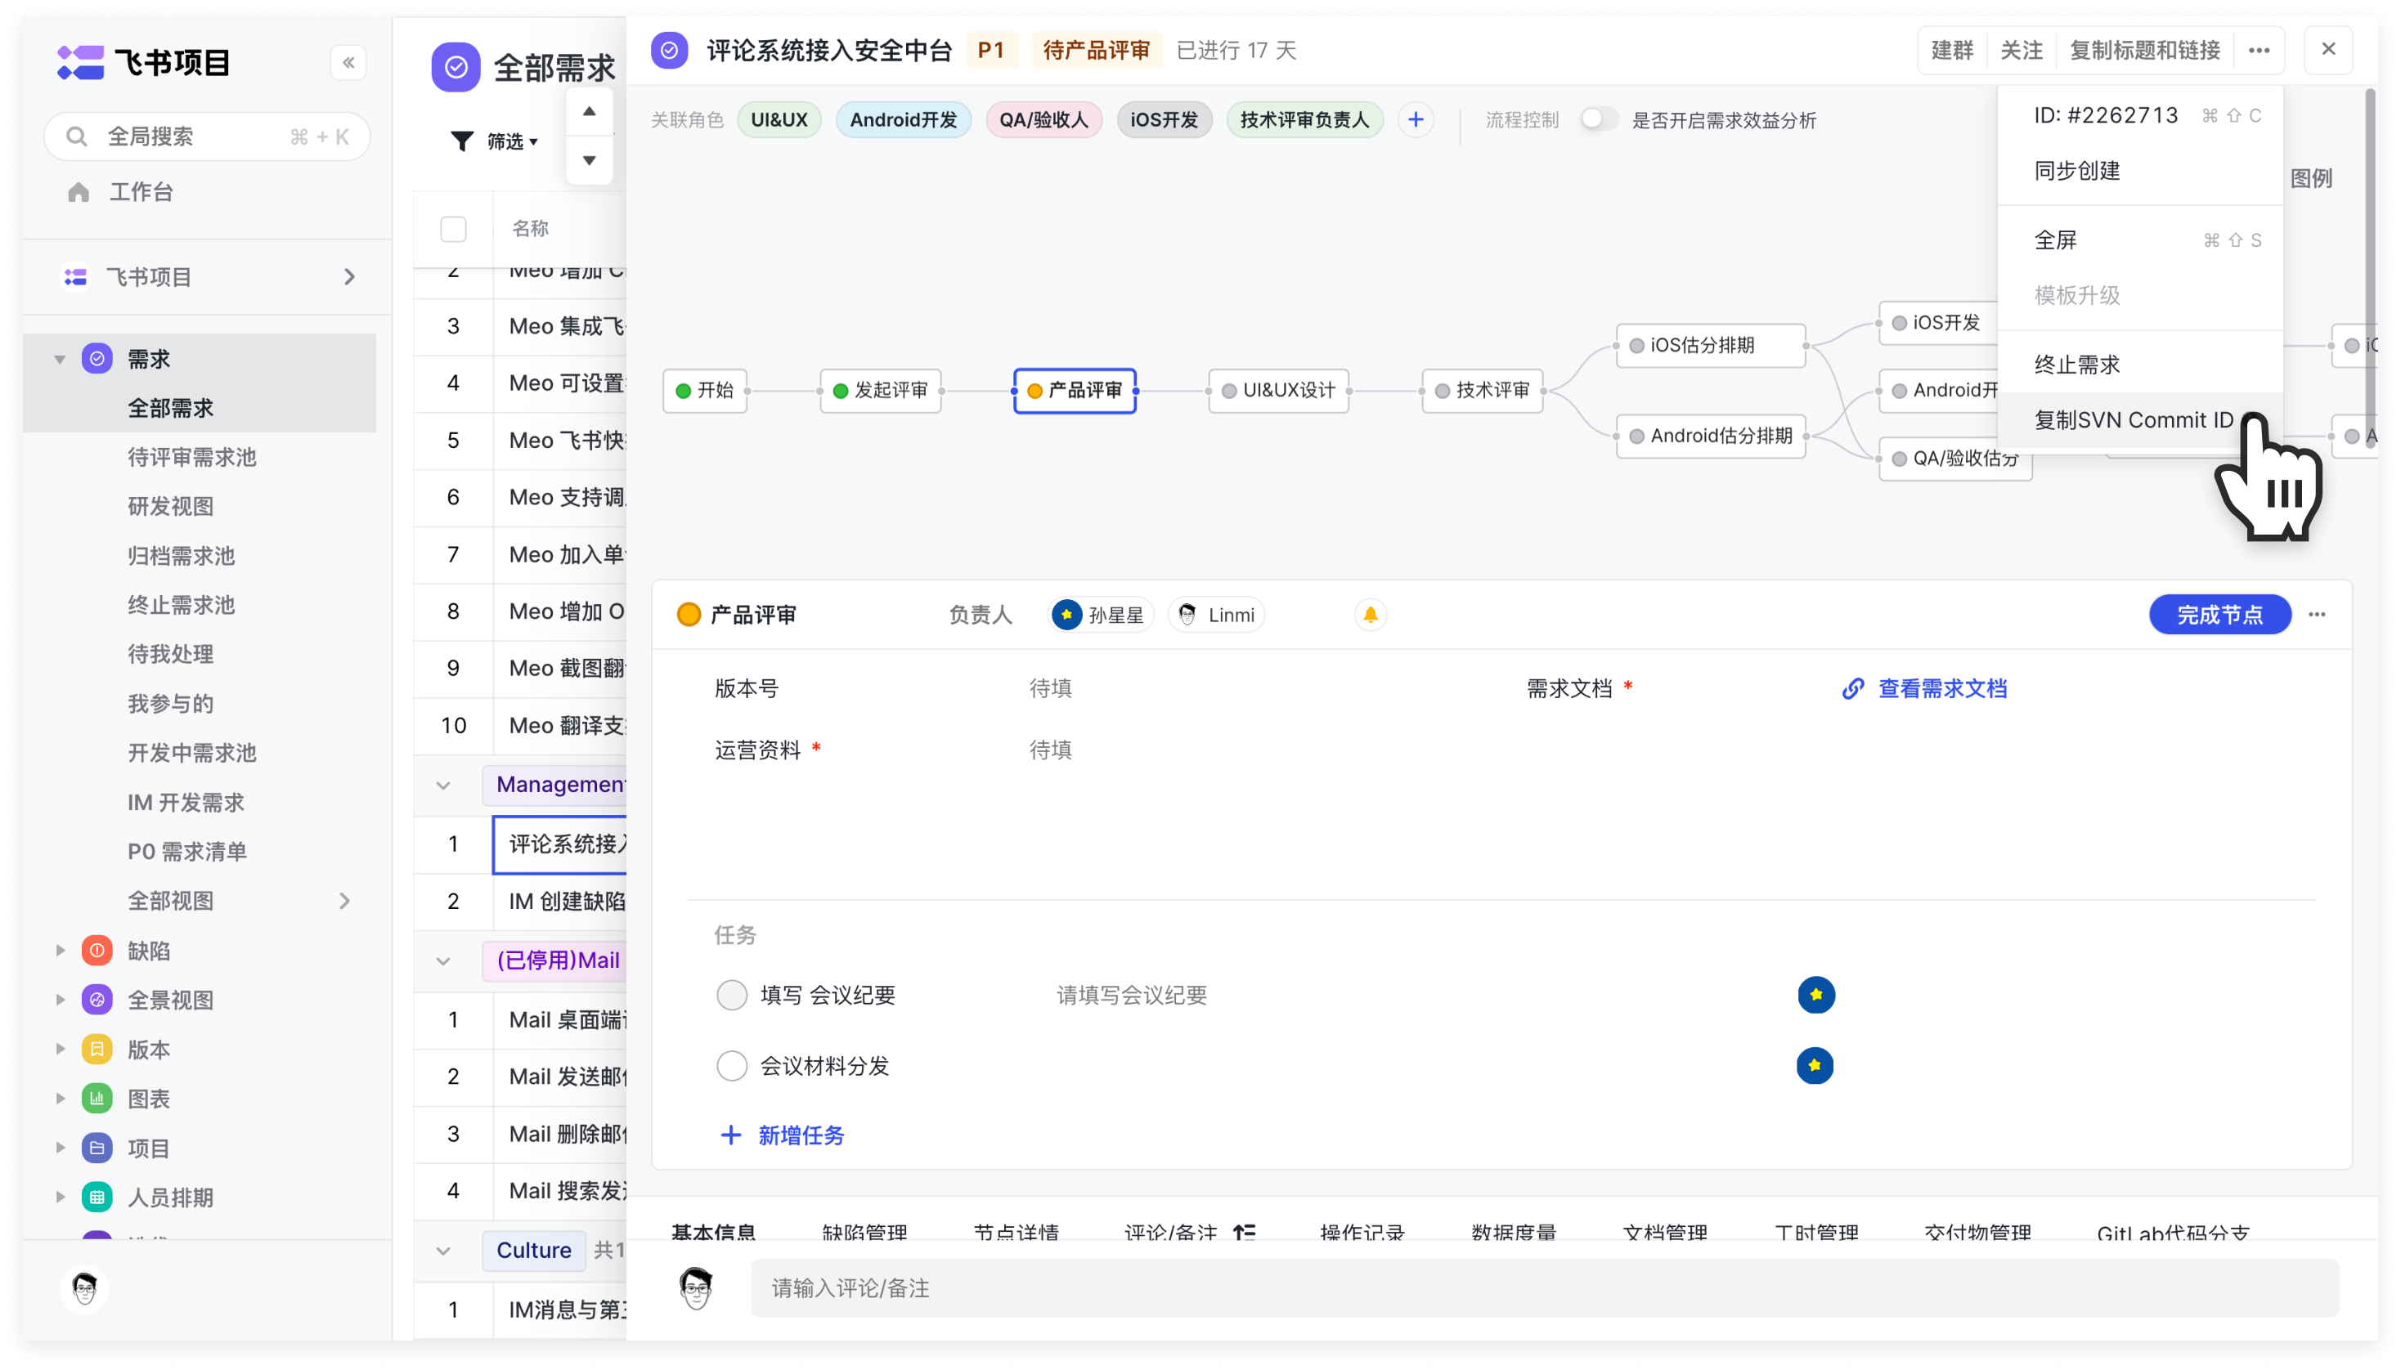Screen dimensions: 2401x1370
Task: Collapse the 需求 tree section
Action: (x=61, y=359)
